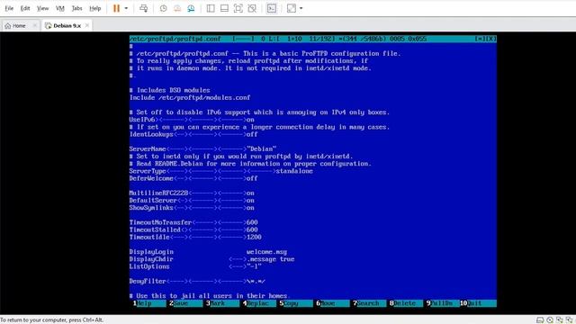Open the snapshot manager icon
Image resolution: width=576 pixels, height=324 pixels.
(x=192, y=8)
